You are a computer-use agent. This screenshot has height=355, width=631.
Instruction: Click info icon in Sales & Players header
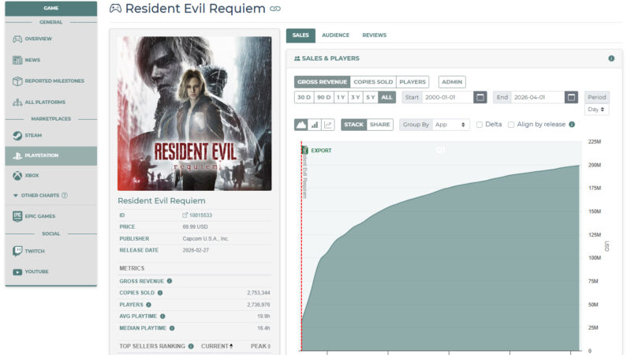tap(611, 58)
